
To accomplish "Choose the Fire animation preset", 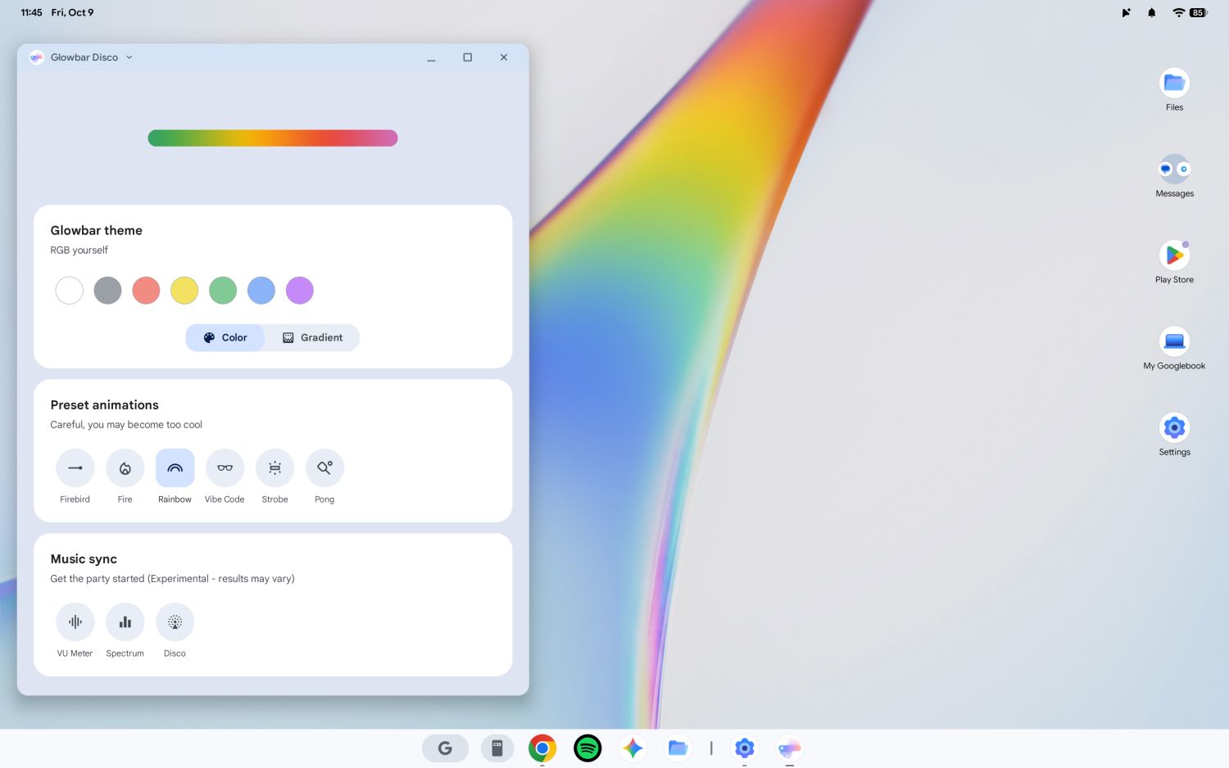I will click(x=125, y=468).
